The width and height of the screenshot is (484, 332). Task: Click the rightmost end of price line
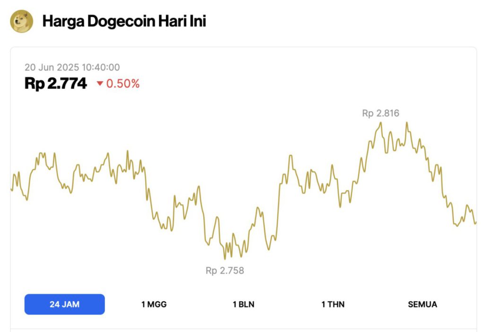point(475,223)
